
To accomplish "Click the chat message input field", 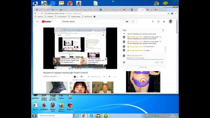I will [x=145, y=58].
